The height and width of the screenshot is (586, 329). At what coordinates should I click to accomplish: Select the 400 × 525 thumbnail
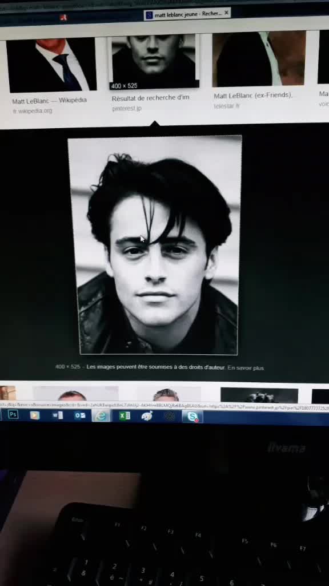(x=153, y=62)
